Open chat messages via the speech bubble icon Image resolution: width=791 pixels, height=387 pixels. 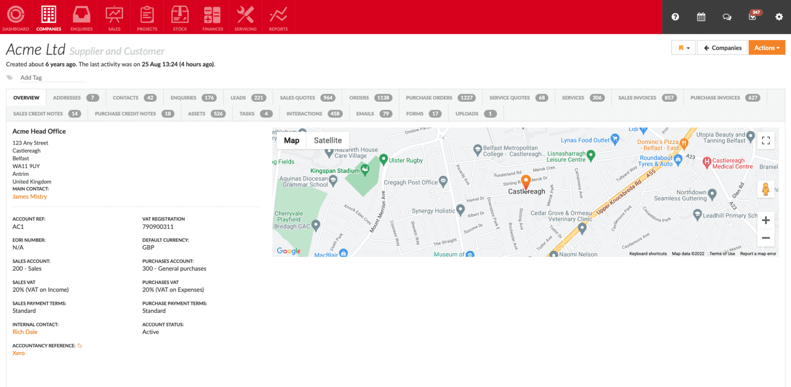point(727,16)
